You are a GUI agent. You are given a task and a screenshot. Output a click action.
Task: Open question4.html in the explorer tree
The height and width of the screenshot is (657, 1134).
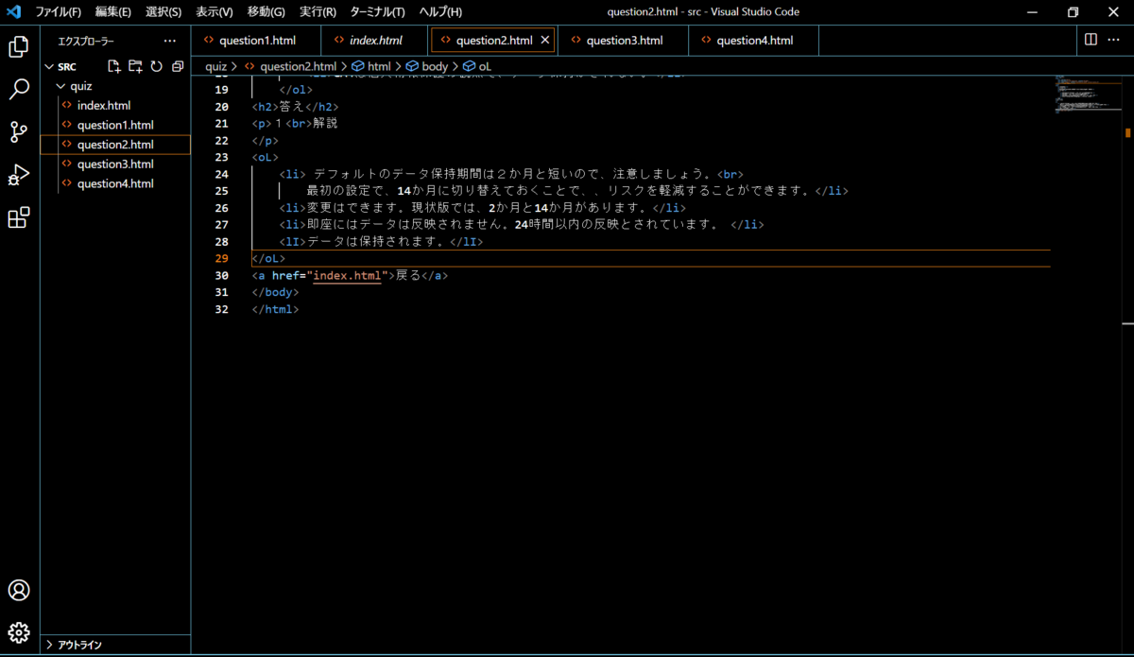point(115,183)
